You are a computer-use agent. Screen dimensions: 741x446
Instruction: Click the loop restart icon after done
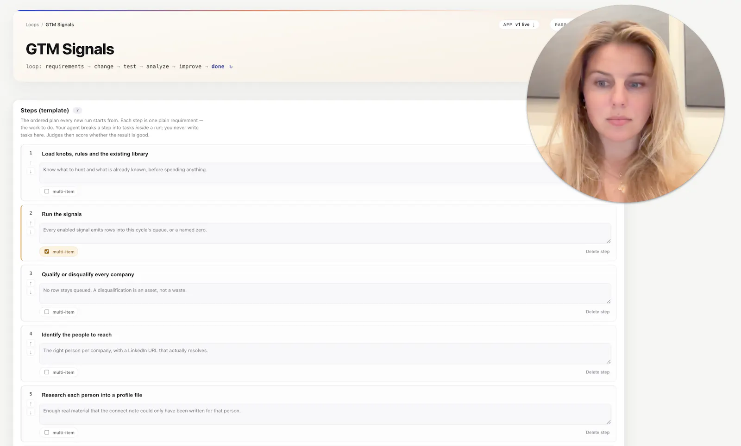pos(231,67)
